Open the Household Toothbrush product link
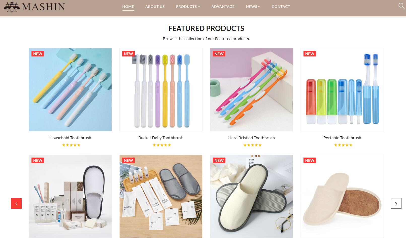 point(70,138)
